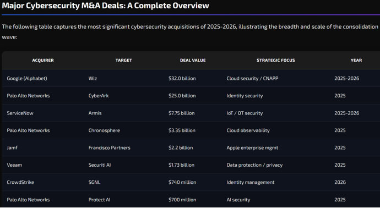This screenshot has height=208, width=380.
Task: Select the CrowdStrike acquirer cell
Action: point(20,182)
